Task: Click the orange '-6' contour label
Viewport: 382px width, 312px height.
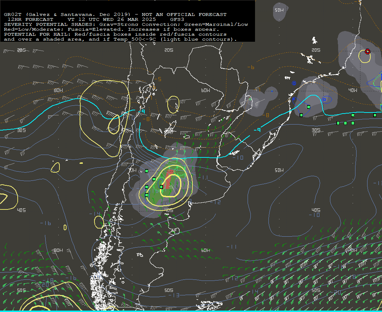Action: (x=251, y=67)
